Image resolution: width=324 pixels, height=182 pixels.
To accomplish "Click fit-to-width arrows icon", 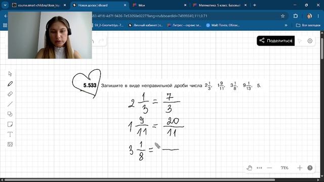I will click(259, 168).
